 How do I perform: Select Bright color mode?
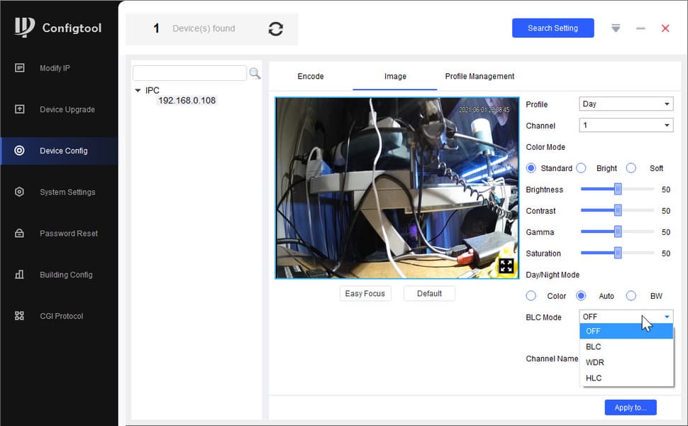click(582, 168)
